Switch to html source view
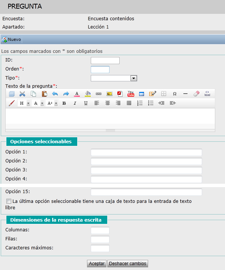Image resolution: width=225 pixels, height=270 pixels. (x=207, y=94)
